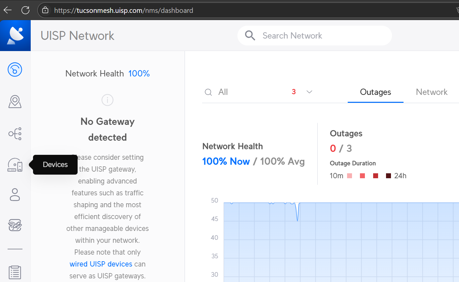Click the UISP satellite dish logo
The height and width of the screenshot is (282, 459).
(x=15, y=36)
